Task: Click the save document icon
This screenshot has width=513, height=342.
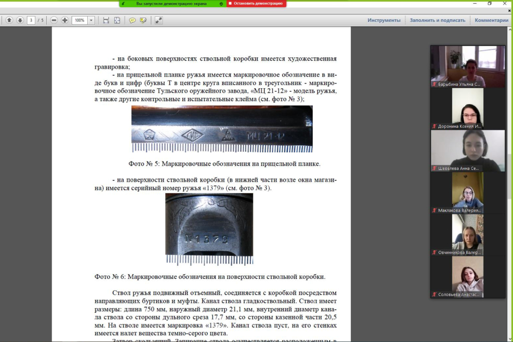Action: pyautogui.click(x=106, y=20)
